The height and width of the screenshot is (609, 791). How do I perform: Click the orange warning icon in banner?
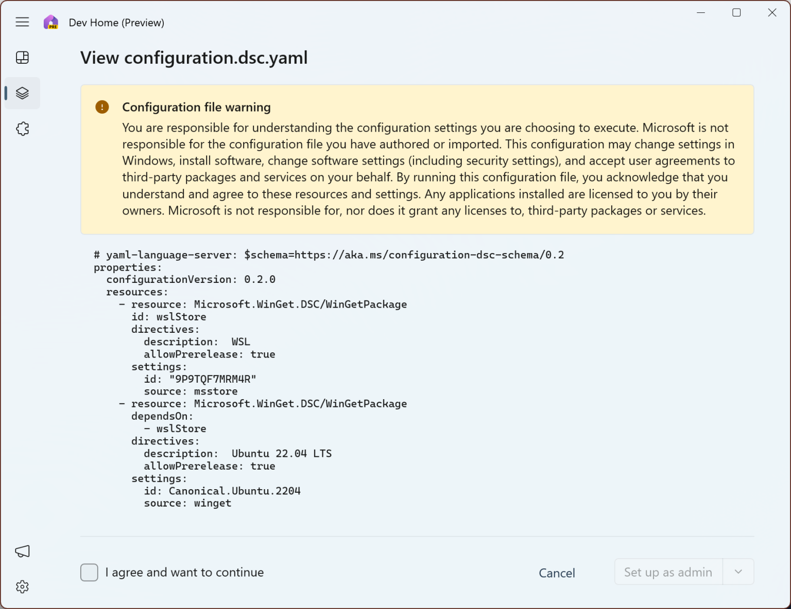(101, 107)
